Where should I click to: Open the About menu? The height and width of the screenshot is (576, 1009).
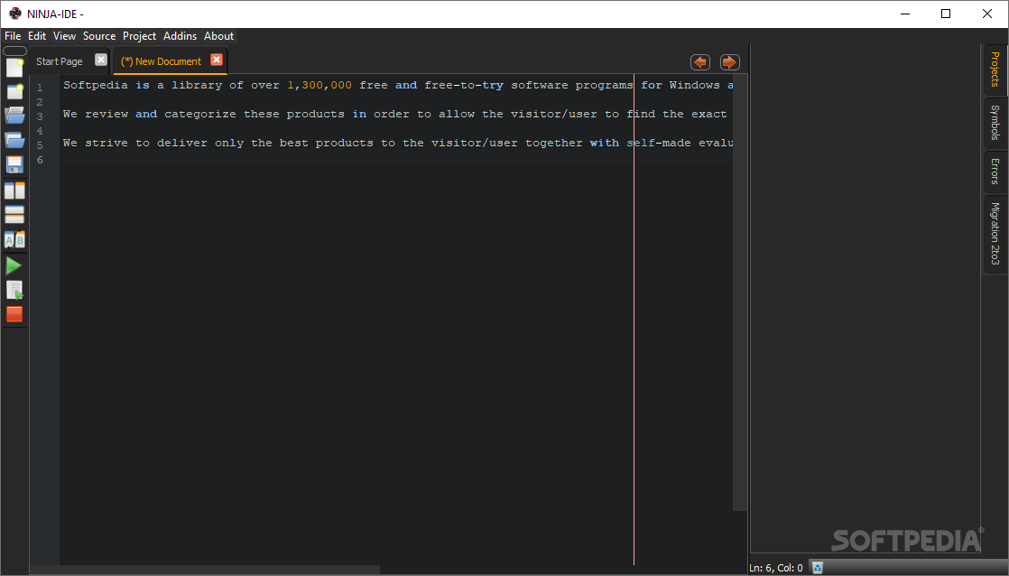point(218,36)
